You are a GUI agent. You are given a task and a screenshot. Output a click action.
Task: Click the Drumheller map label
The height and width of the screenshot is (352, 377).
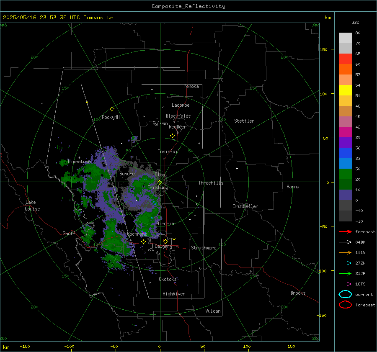[x=245, y=206]
